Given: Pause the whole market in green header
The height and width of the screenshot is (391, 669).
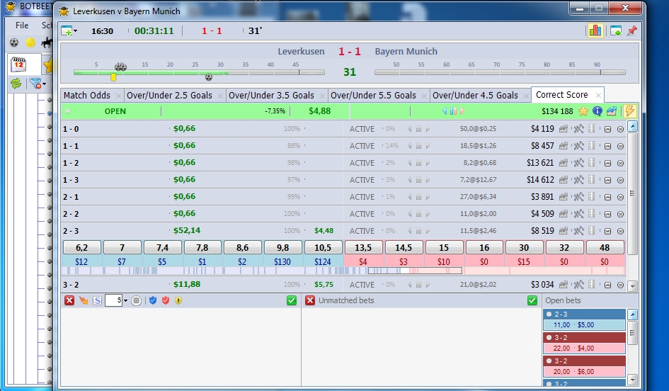Looking at the screenshot, I should pos(453,111).
